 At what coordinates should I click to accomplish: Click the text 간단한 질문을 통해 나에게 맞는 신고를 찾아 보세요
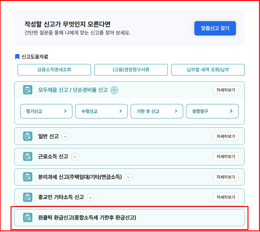point(77,33)
